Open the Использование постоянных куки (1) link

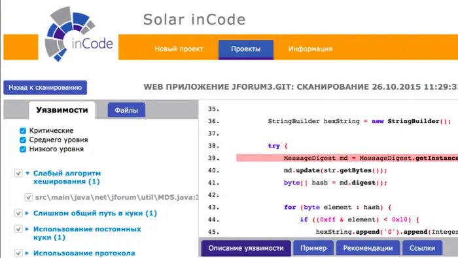click(87, 233)
